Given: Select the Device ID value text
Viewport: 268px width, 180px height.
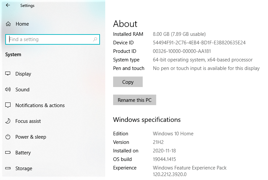Looking at the screenshot, I should (x=199, y=42).
